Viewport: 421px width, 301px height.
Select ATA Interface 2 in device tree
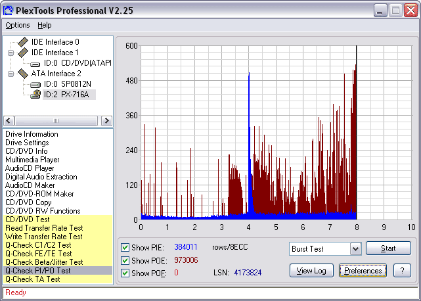pyautogui.click(x=56, y=74)
